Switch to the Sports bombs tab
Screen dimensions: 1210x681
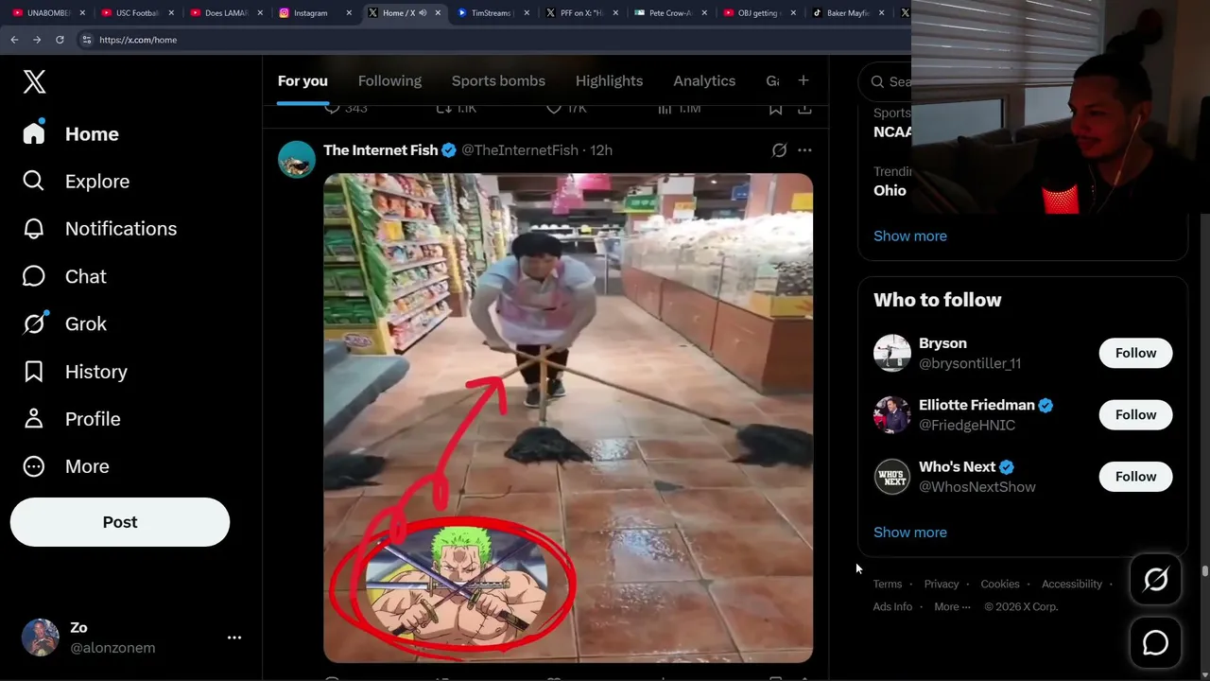[498, 80]
